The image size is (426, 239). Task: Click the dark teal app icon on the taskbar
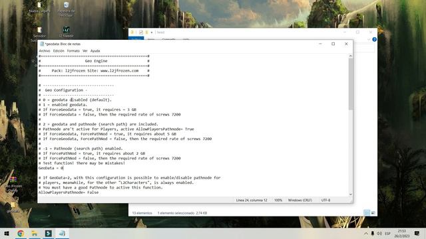click(48, 233)
